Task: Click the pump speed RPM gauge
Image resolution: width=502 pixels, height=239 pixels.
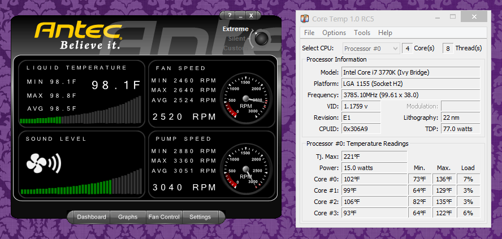Action: (x=246, y=170)
